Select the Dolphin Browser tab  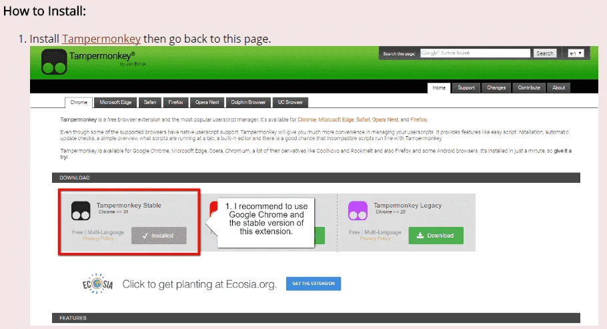pyautogui.click(x=248, y=102)
